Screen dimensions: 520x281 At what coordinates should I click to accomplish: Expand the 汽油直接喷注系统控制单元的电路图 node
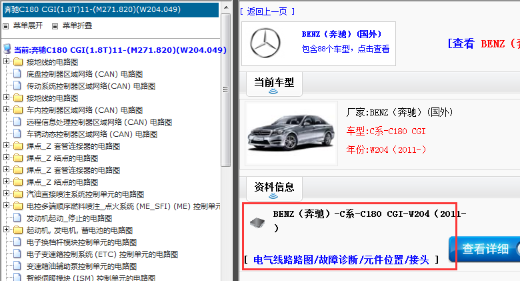[x=6, y=194]
